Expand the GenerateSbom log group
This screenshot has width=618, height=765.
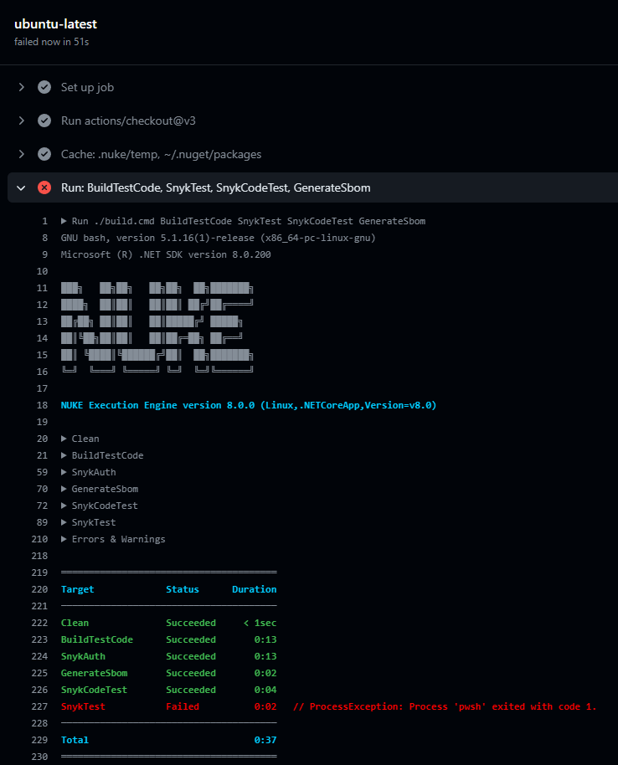(65, 489)
